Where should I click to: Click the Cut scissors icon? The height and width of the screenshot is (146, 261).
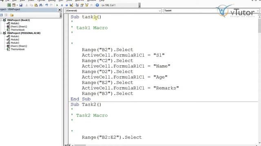click(27, 5)
